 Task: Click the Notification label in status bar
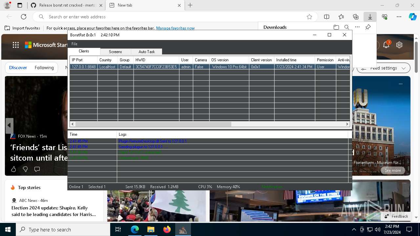click(272, 187)
